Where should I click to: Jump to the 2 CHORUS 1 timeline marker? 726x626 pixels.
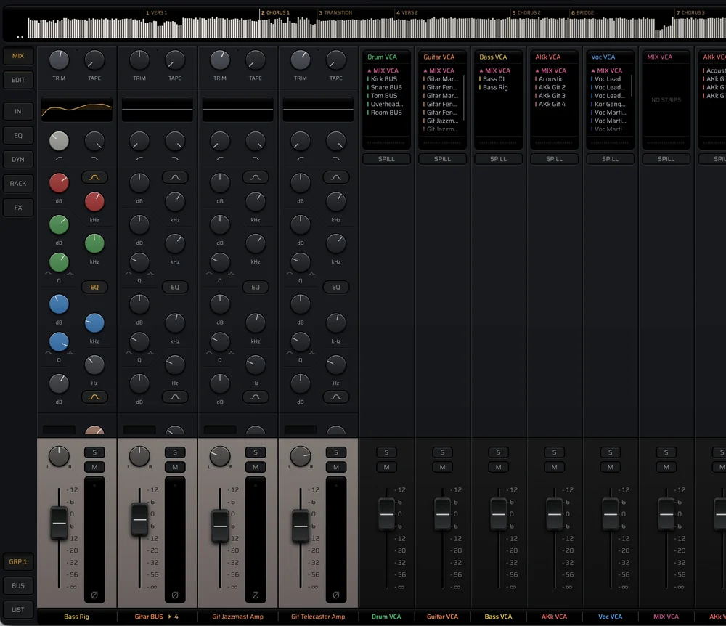tap(275, 12)
